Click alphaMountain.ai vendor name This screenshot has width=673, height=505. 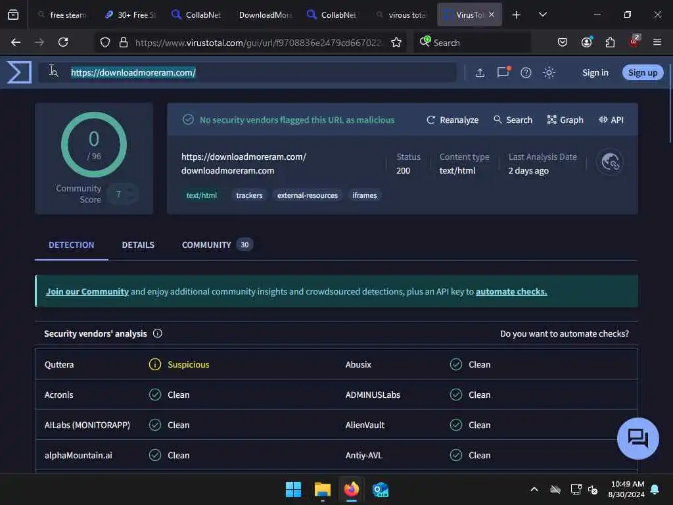pyautogui.click(x=78, y=455)
